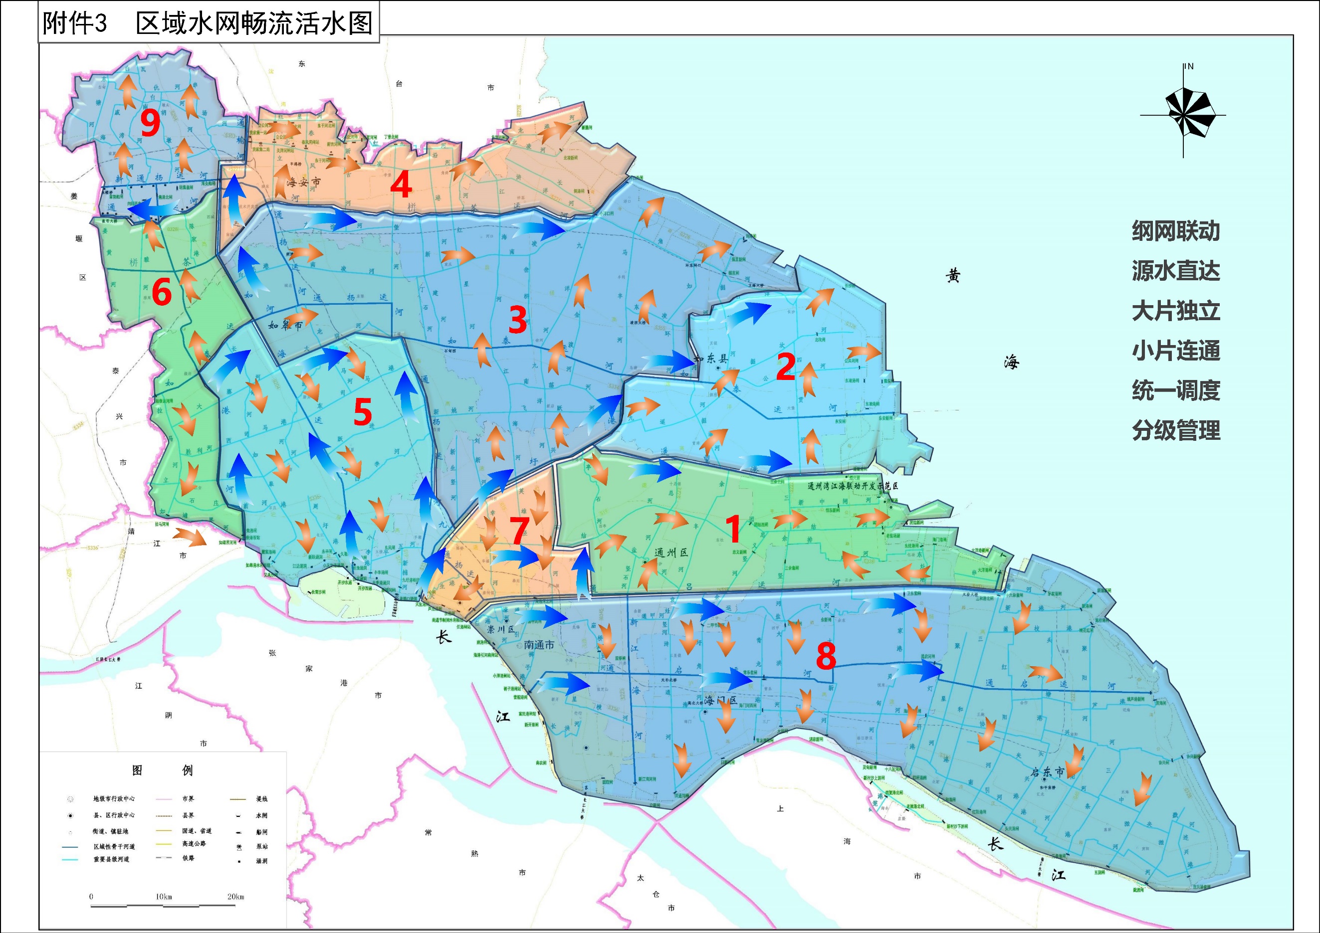Screen dimensions: 1320x933
Task: Click the legend entry 县界
Action: point(188,815)
